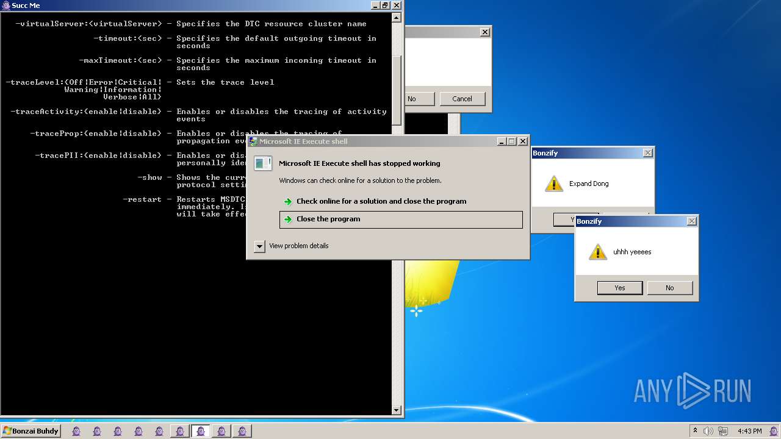Image resolution: width=781 pixels, height=439 pixels.
Task: Click the Succ Me scrollbar up arrow
Action: click(397, 18)
